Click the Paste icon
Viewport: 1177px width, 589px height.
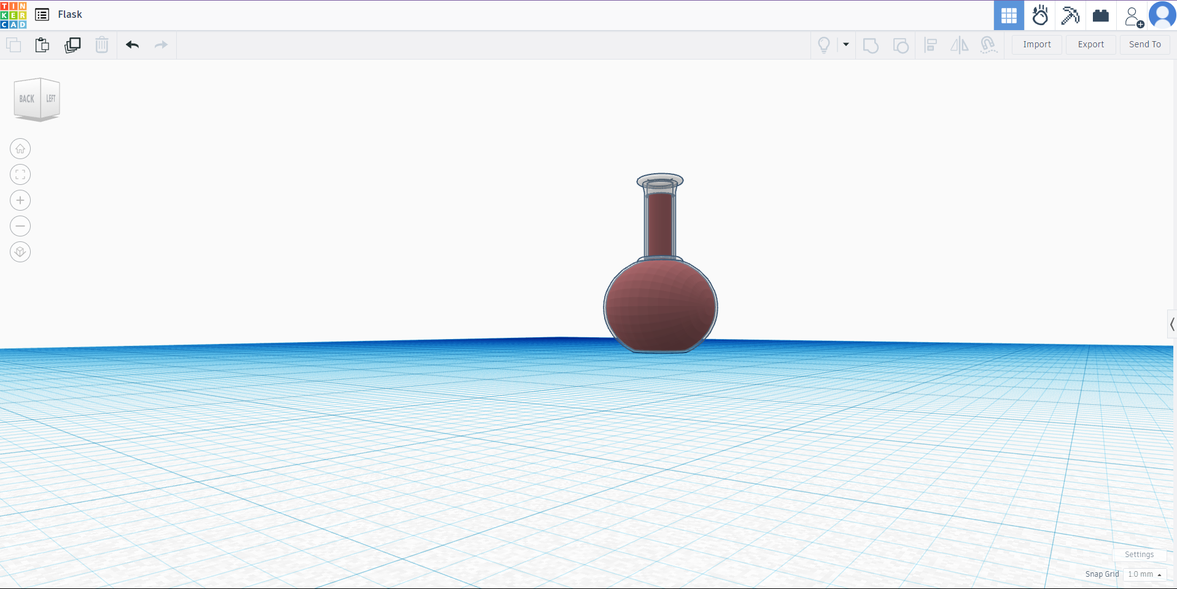[x=42, y=45]
